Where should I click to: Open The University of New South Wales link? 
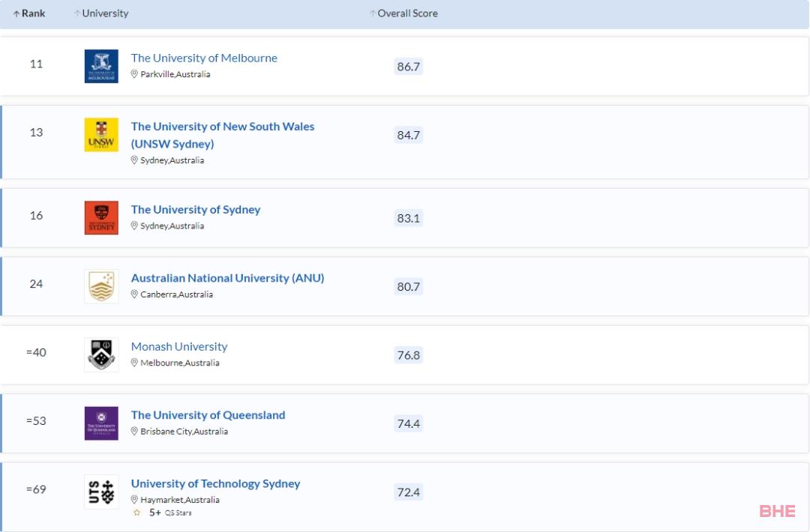(223, 135)
